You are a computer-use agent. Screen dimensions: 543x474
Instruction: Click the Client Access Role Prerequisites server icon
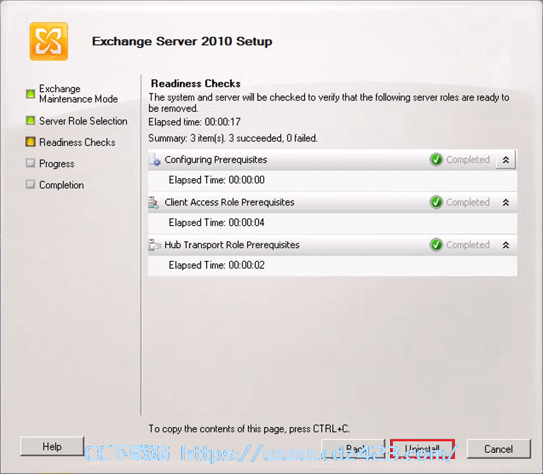(x=153, y=203)
